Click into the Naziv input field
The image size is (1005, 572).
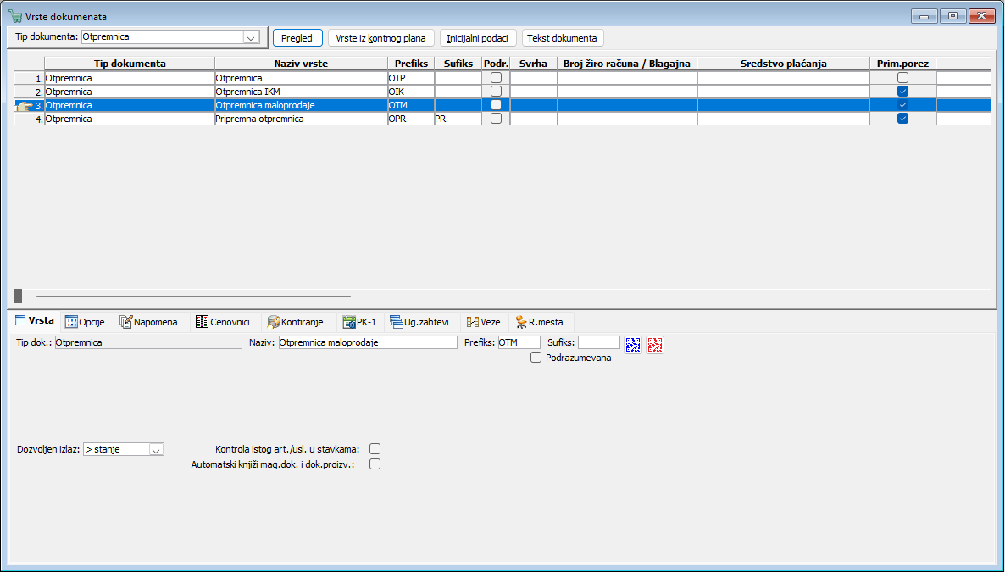coord(368,342)
